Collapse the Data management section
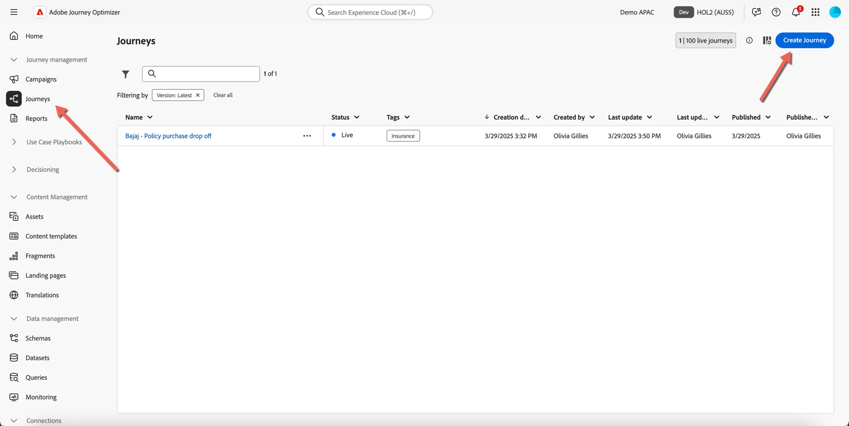The width and height of the screenshot is (849, 426). [14, 319]
